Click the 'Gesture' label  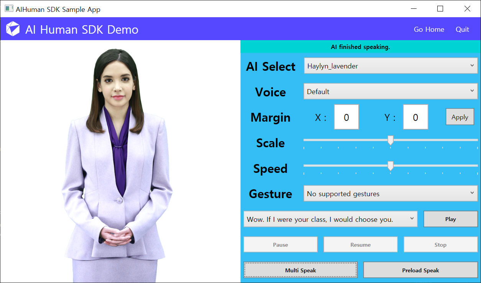click(x=271, y=194)
